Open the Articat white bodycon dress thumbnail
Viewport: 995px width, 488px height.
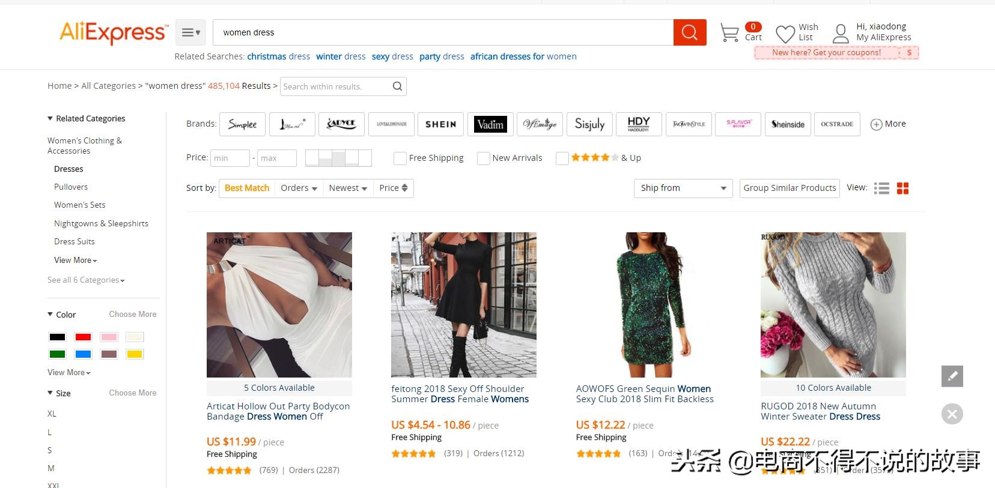[279, 305]
